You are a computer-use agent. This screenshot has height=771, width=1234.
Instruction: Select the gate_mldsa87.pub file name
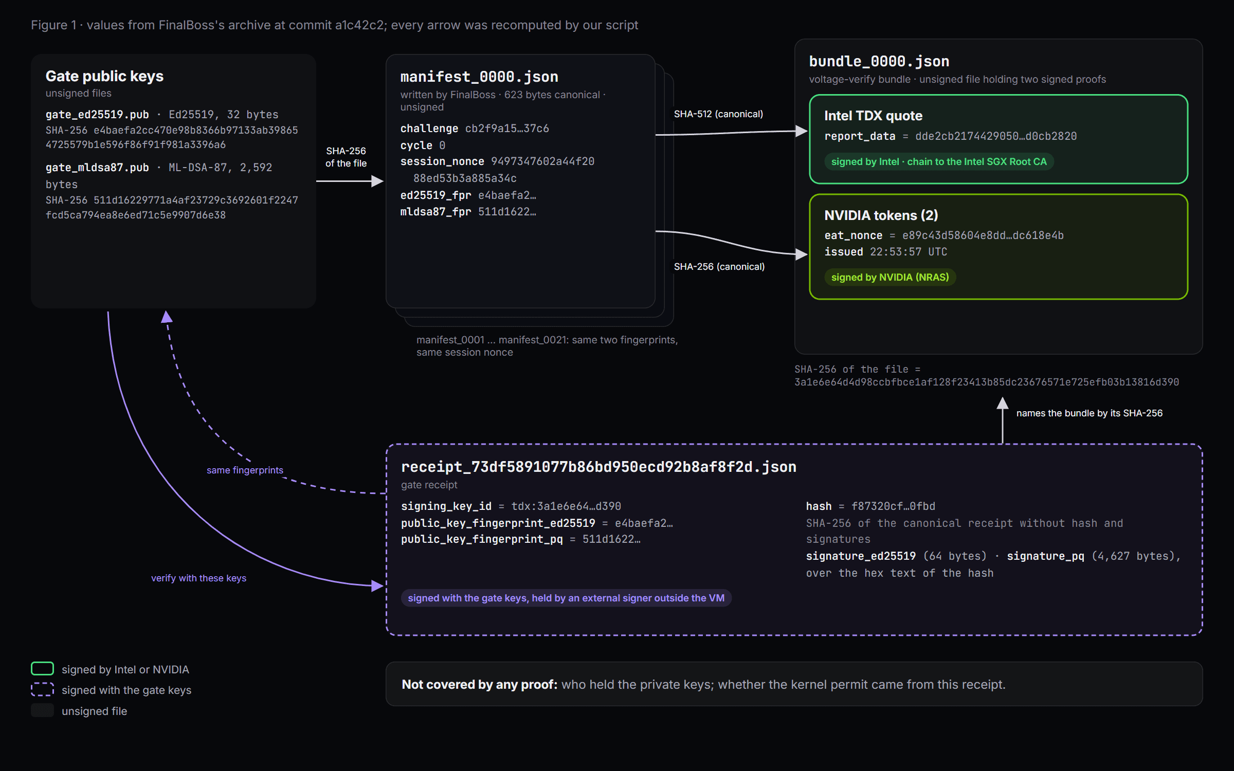coord(97,167)
